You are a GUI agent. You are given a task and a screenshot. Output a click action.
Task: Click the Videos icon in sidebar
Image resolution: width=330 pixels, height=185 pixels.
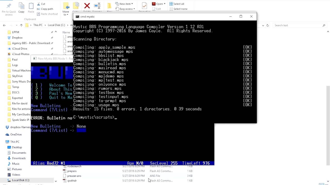9,175
